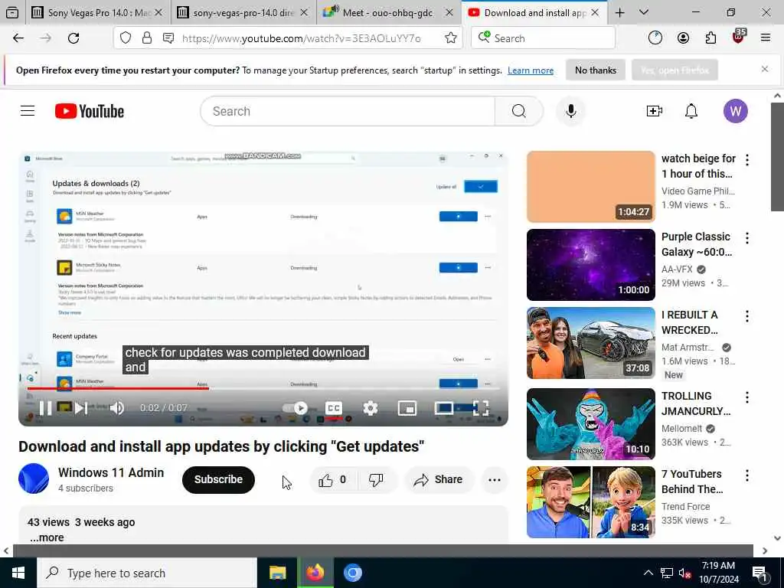Go to YouTube home via logo
The image size is (784, 588).
click(90, 111)
